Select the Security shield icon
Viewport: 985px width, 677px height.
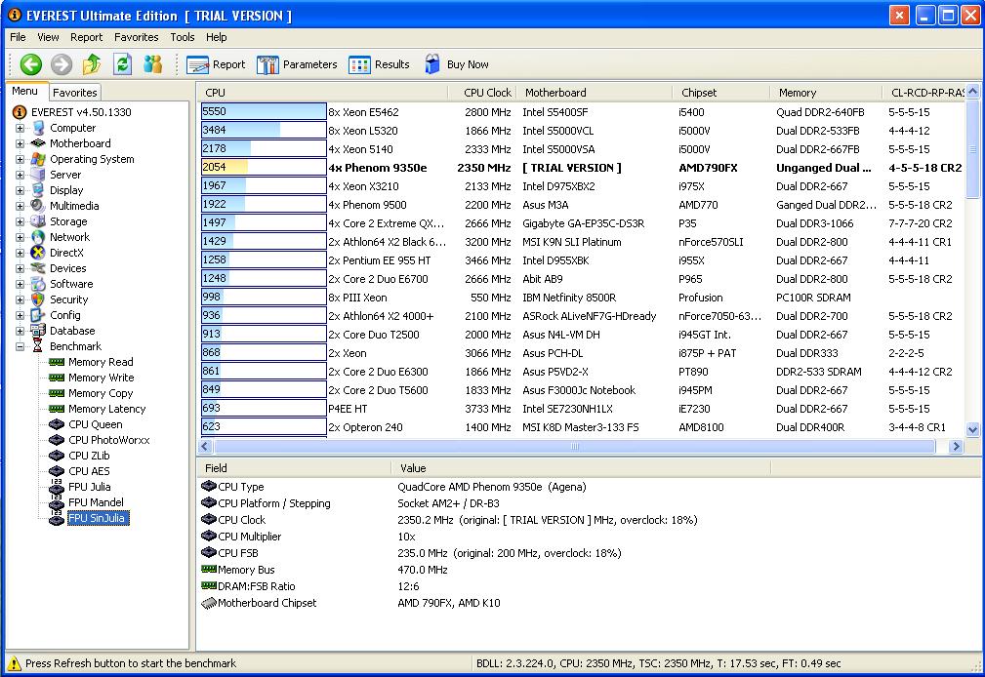coord(38,299)
